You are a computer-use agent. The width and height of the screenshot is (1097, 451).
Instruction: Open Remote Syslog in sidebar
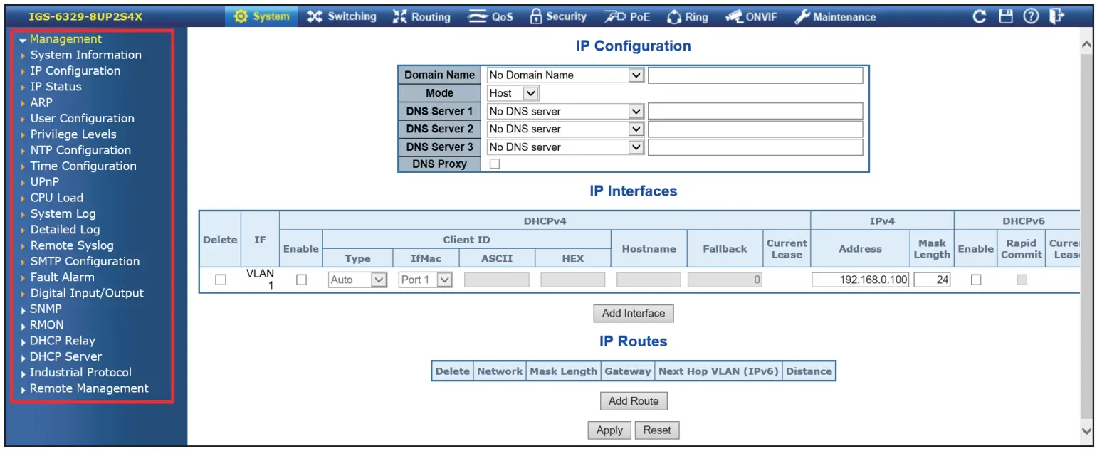tap(72, 245)
